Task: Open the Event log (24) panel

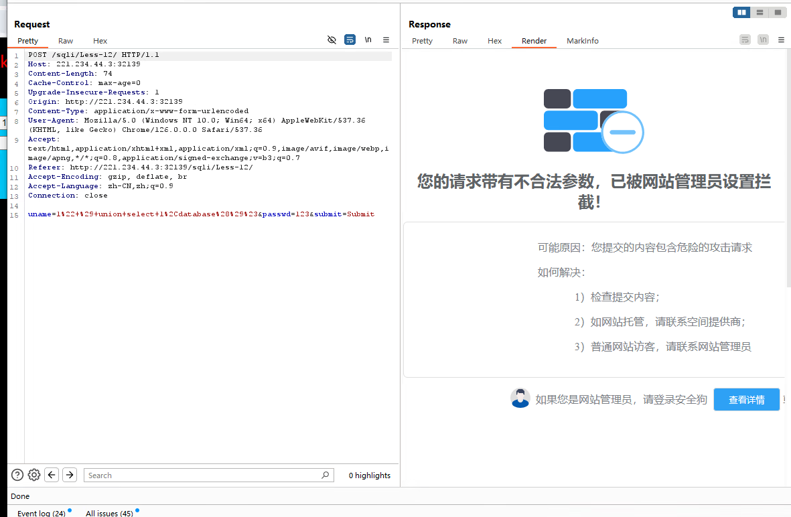Action: tap(42, 513)
